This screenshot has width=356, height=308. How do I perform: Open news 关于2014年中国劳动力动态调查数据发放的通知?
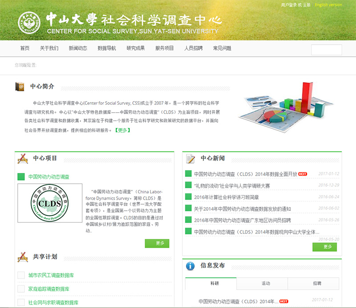[242, 209]
